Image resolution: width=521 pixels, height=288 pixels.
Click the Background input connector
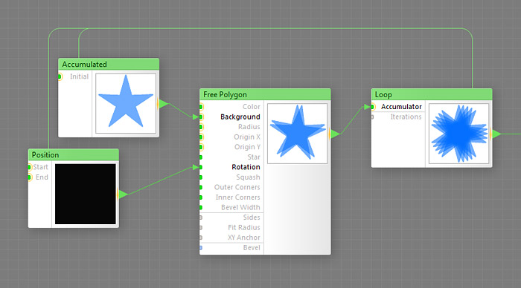pyautogui.click(x=202, y=117)
